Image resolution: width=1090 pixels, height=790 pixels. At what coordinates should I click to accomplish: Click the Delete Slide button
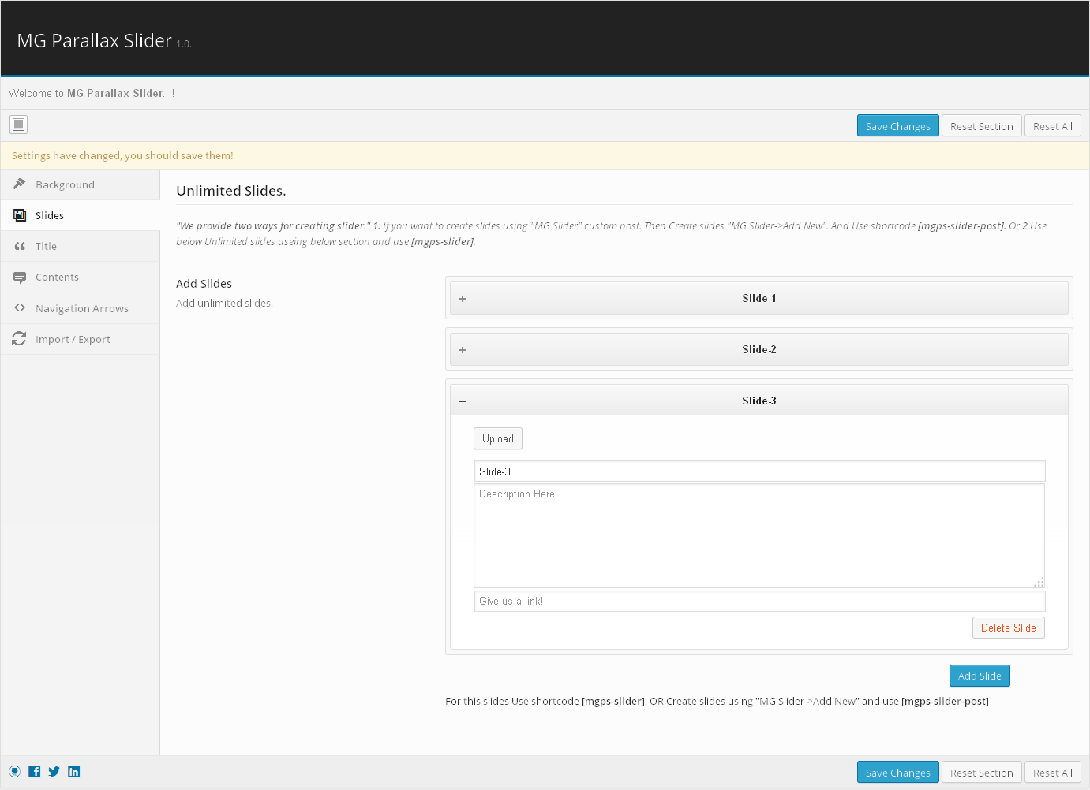click(x=1008, y=628)
